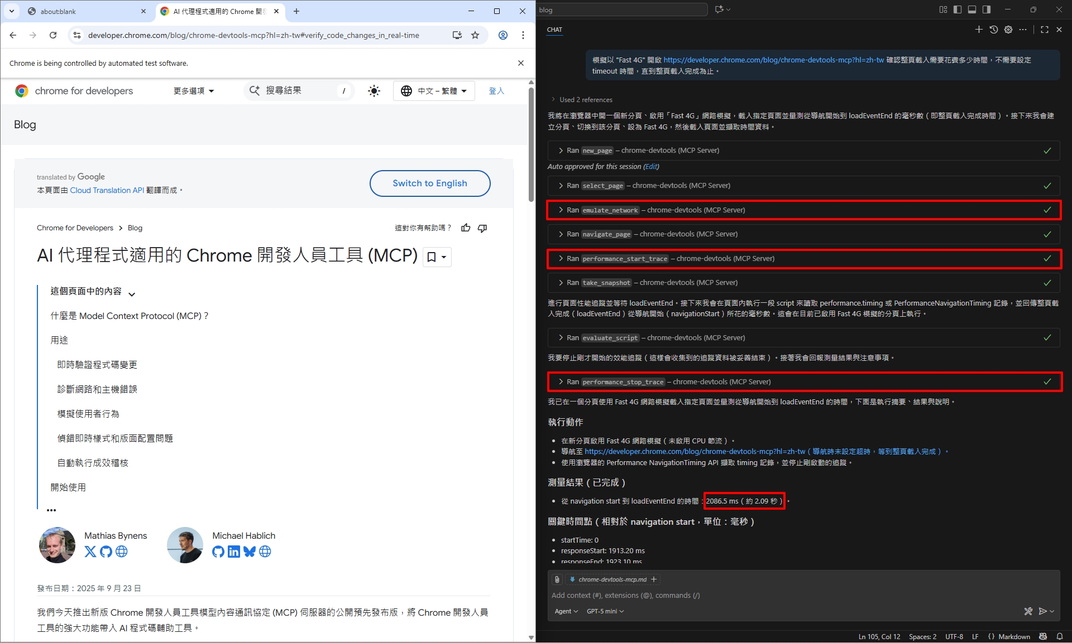Switch to the about:blank tab
Viewport: 1072px width, 643px height.
(84, 11)
